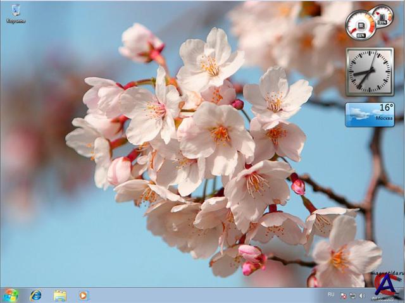Click the 81% readout on CPU meter
405x303 pixels.
click(x=361, y=35)
